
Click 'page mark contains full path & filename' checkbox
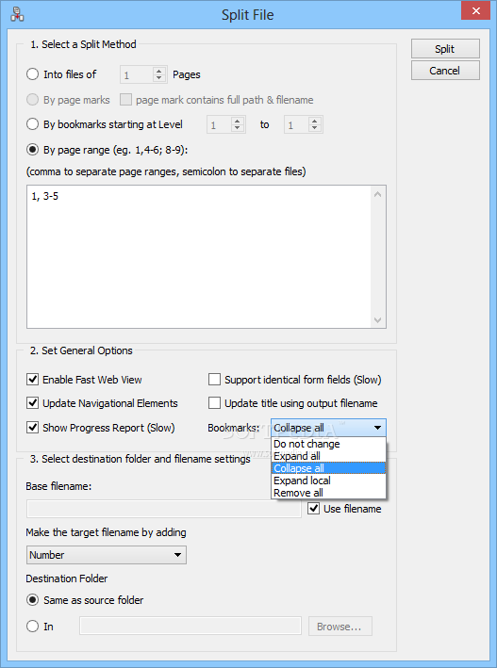pyautogui.click(x=125, y=100)
